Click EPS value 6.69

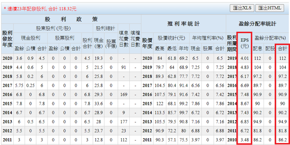[x=244, y=86]
